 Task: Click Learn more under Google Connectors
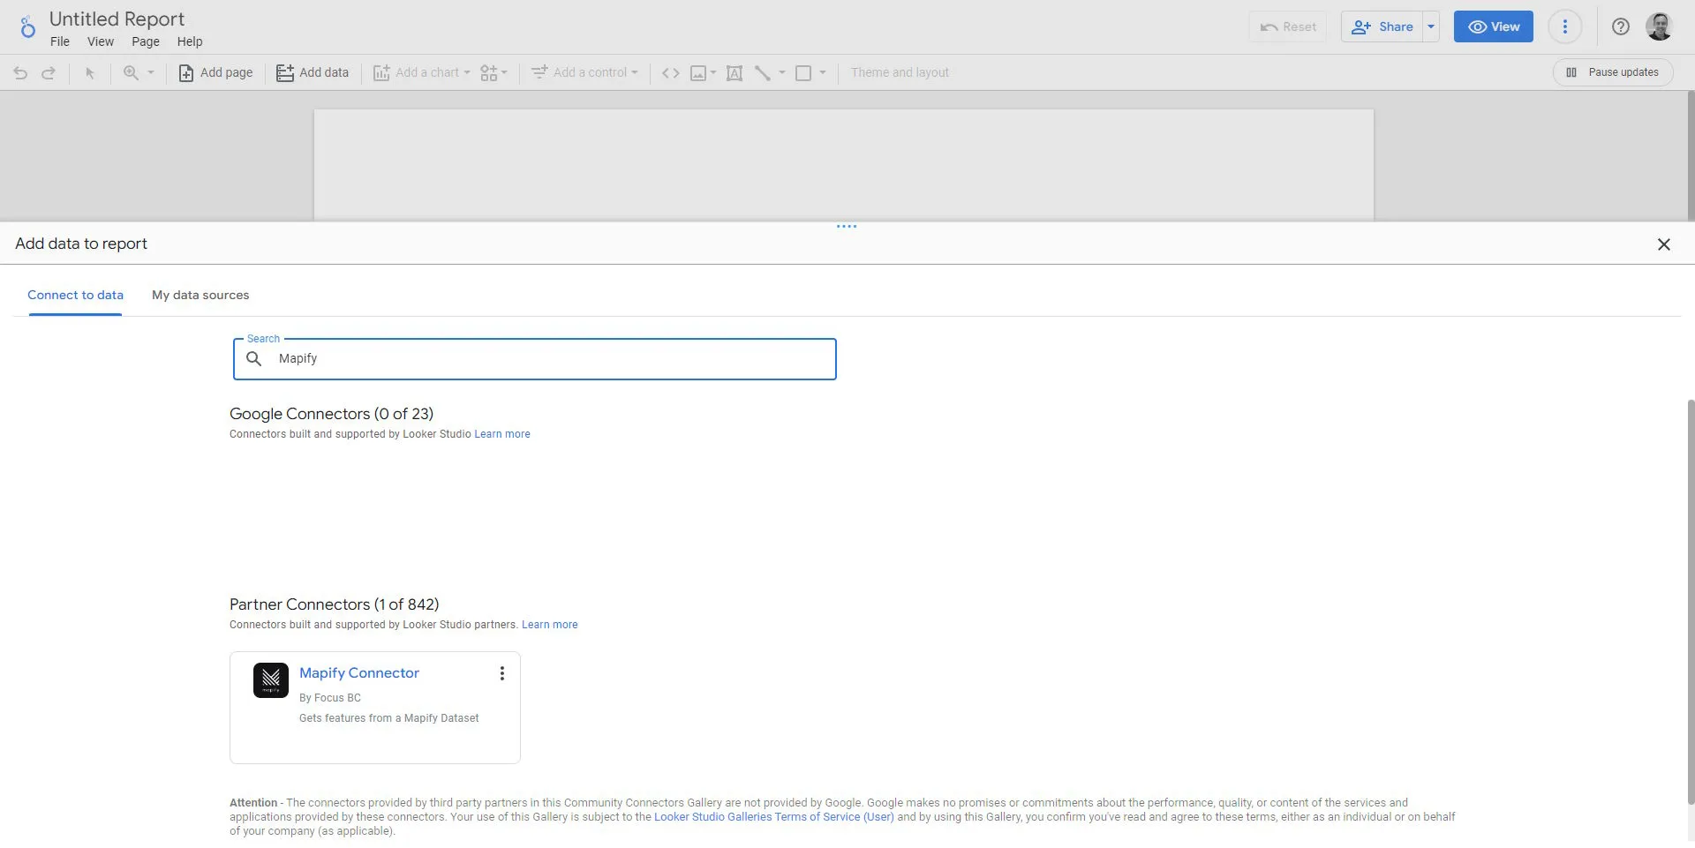[502, 434]
